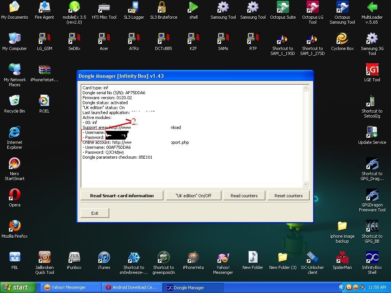Image resolution: width=391 pixels, height=293 pixels.
Task: Open the Shortcut to greenpois0n icon
Action: [x=163, y=263]
